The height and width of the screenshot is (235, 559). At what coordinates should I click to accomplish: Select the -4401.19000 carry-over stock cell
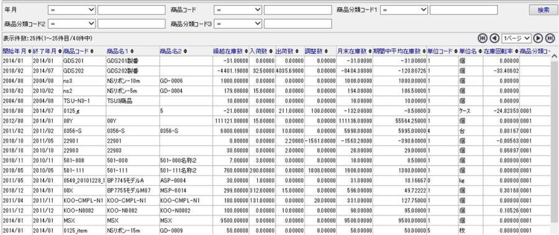point(230,71)
